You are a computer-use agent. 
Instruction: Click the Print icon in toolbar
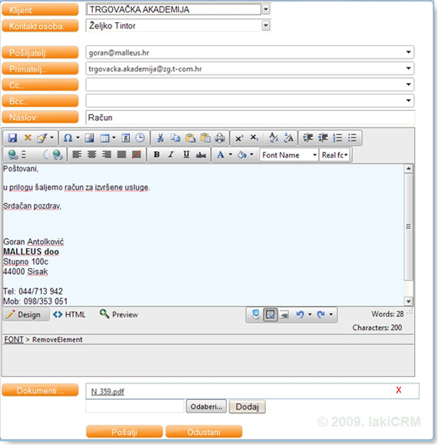pos(220,138)
